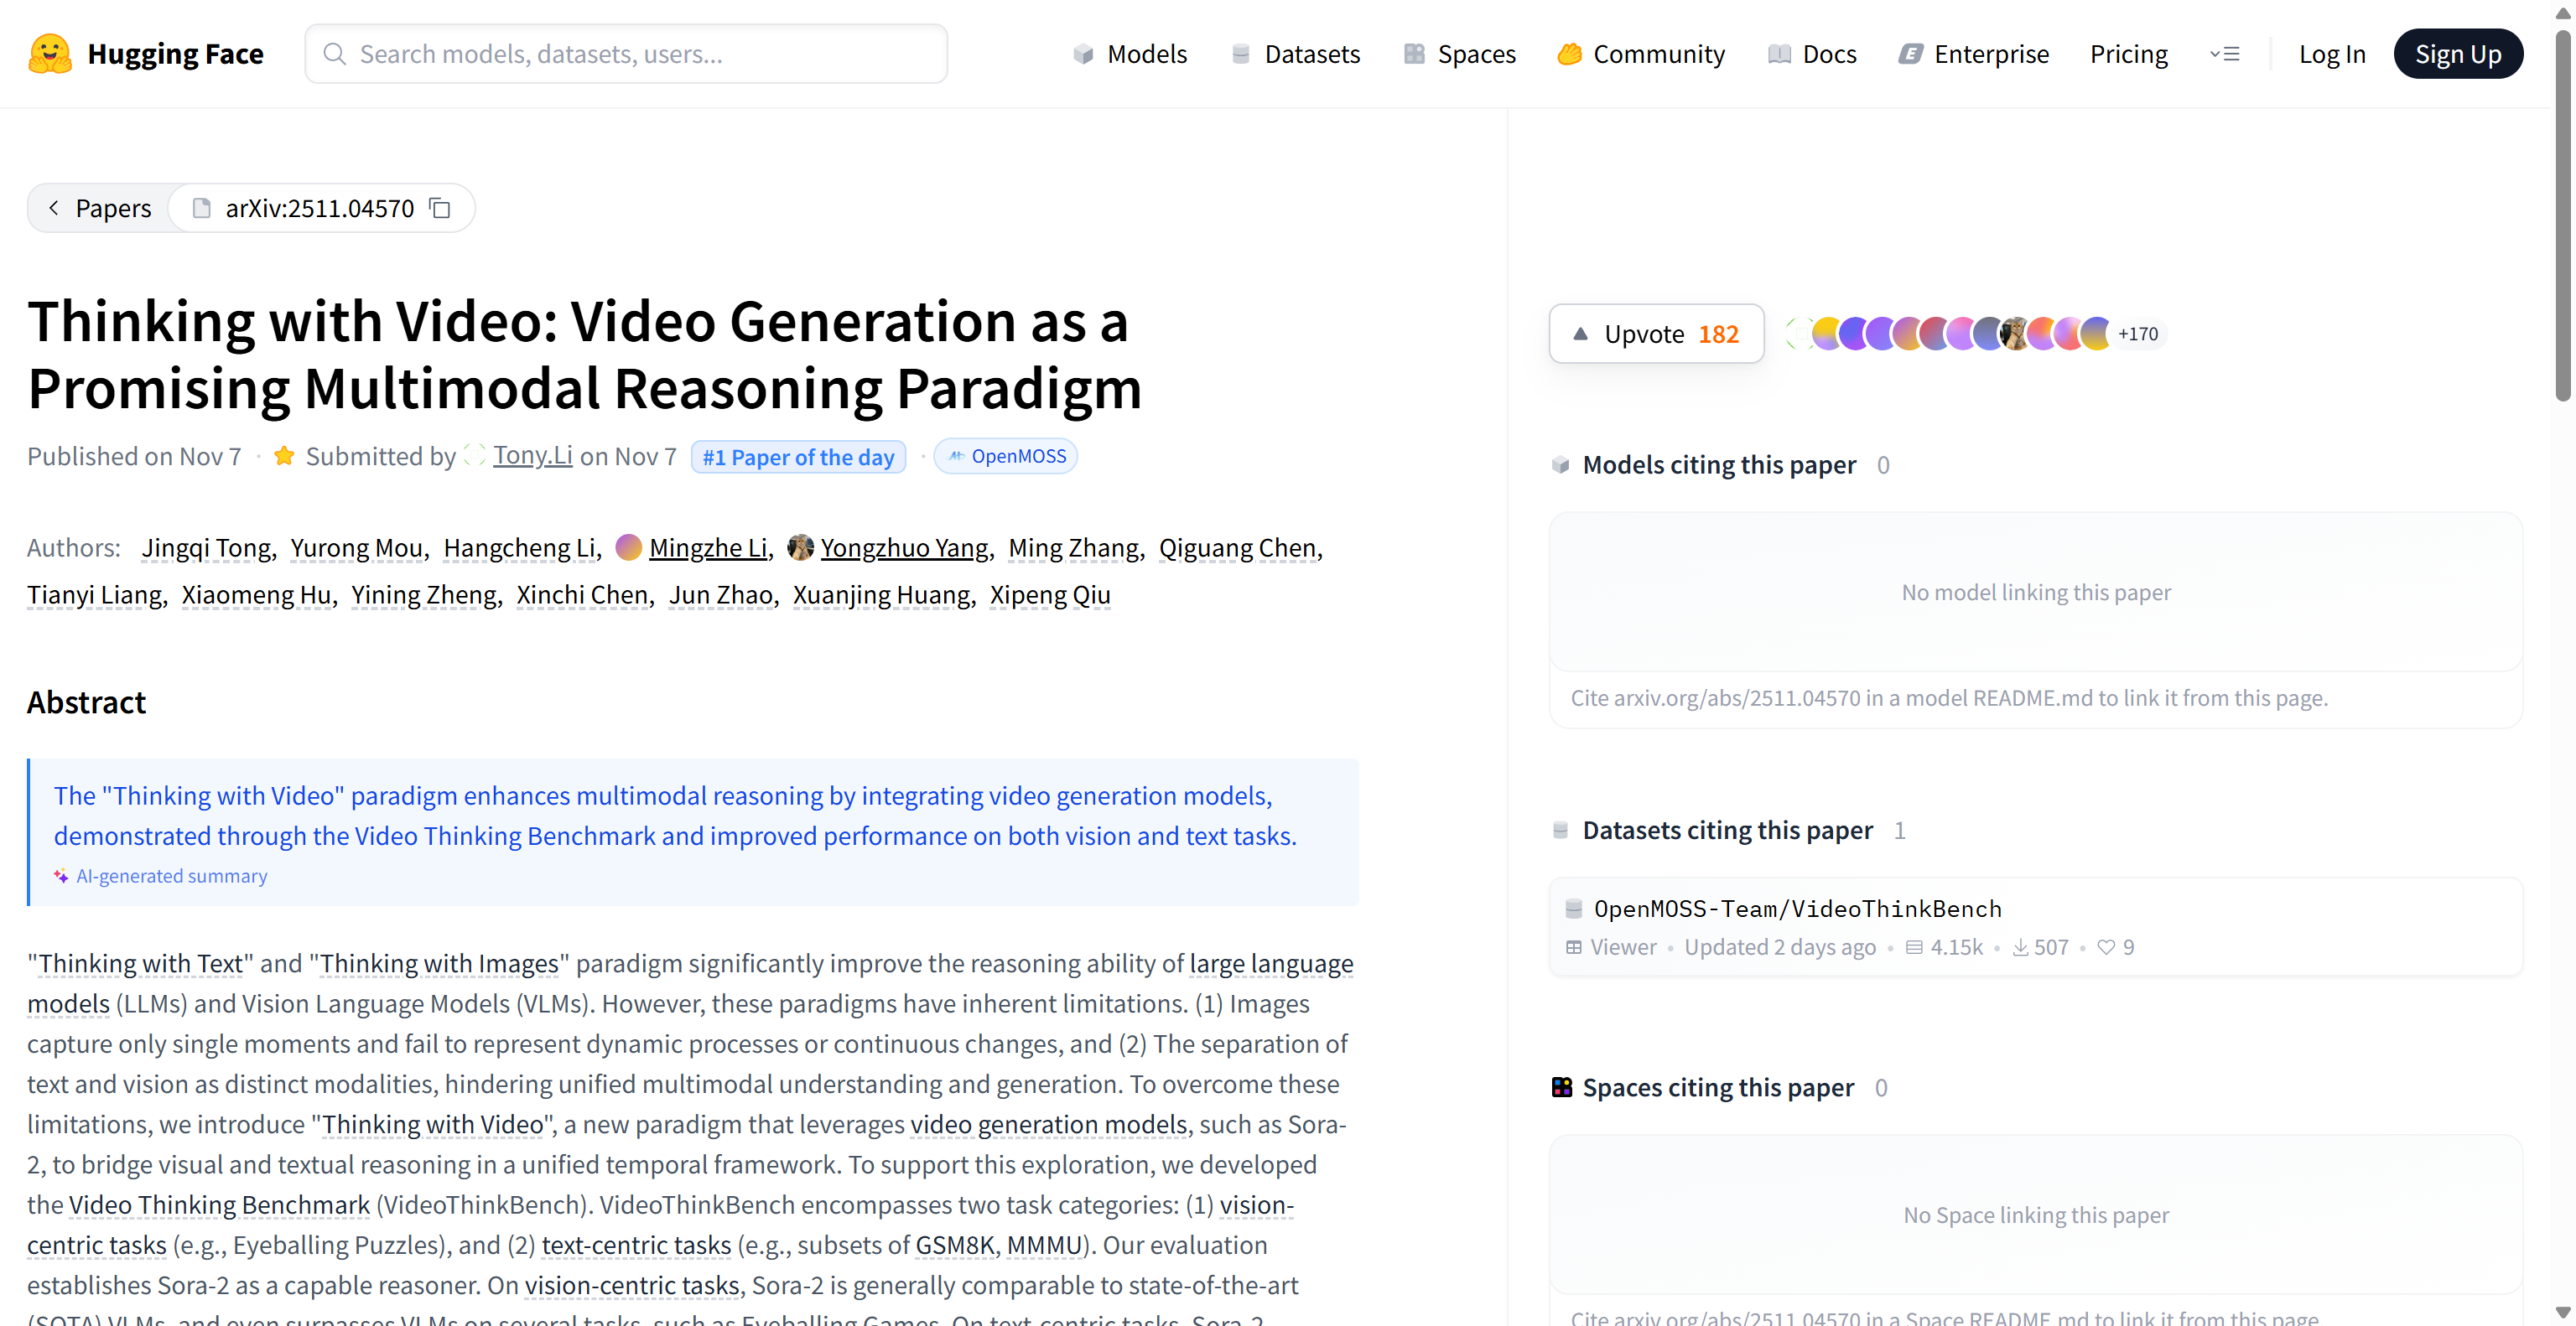Click Mingzhe Li's avatar icon
Screen dimensions: 2576x1326
point(628,547)
